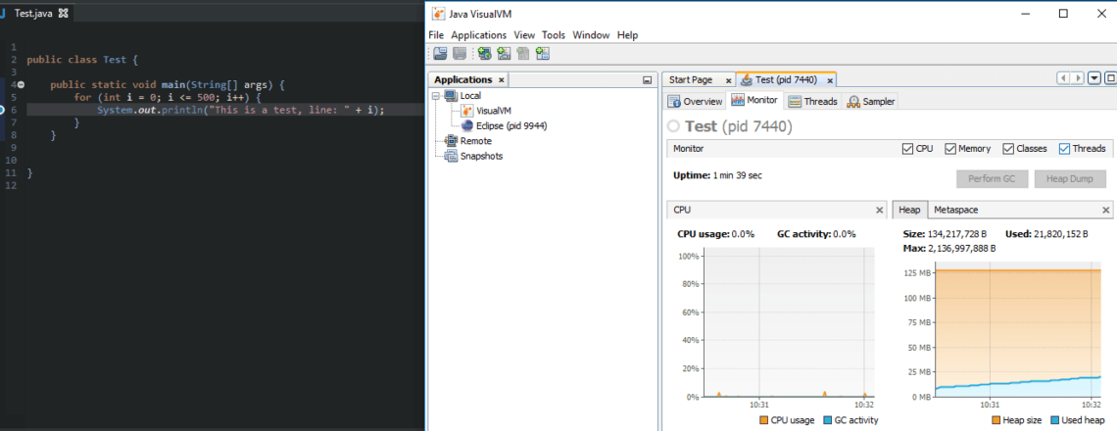Click the Add JMX Connection toolbar icon
The width and height of the screenshot is (1117, 431).
(x=504, y=54)
